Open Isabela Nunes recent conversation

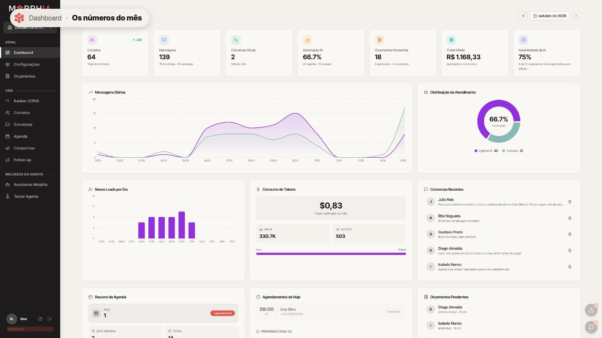(499, 267)
